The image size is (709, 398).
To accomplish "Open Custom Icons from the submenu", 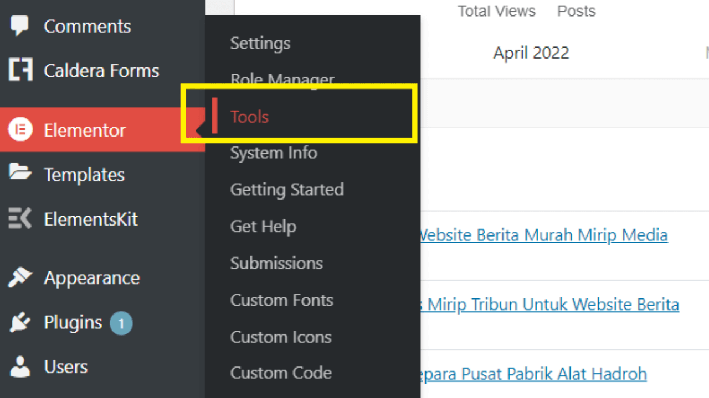I will (x=281, y=337).
